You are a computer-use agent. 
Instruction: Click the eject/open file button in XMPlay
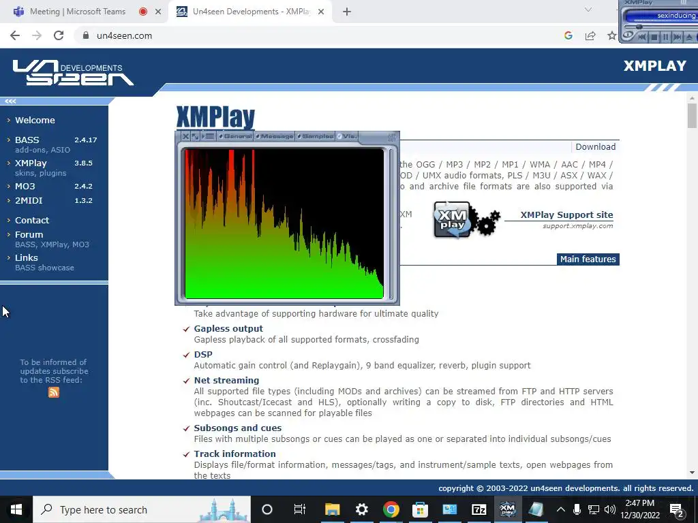click(689, 37)
